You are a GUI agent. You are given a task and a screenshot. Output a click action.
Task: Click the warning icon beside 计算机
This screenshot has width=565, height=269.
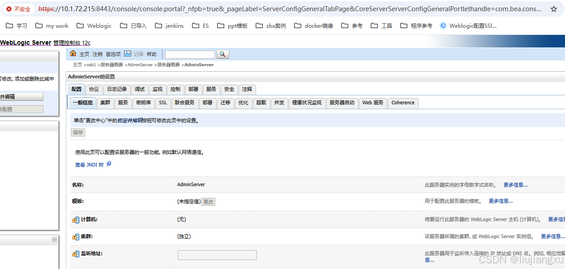[76, 220]
